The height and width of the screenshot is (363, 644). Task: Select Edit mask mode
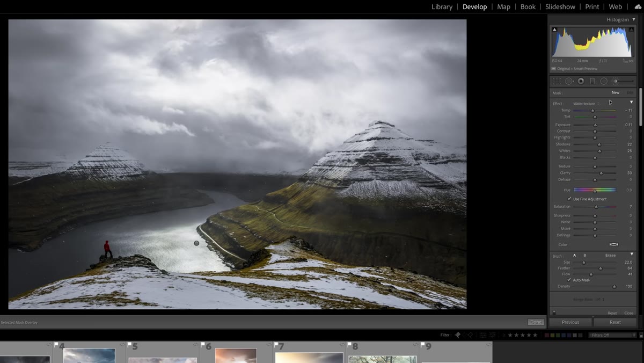click(630, 92)
